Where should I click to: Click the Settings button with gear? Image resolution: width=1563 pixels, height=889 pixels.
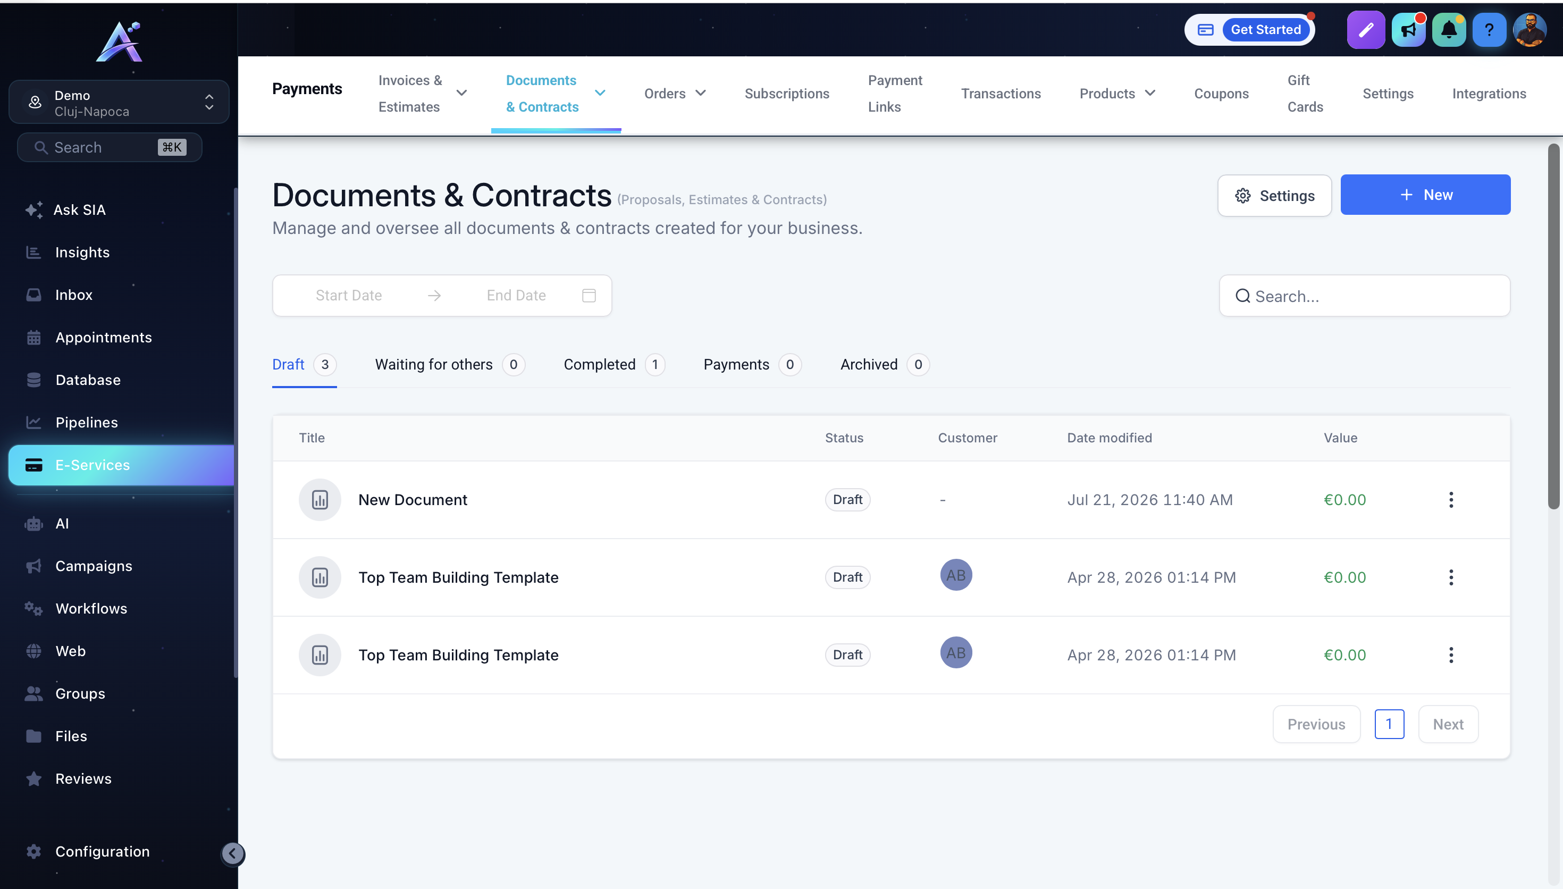pos(1274,195)
